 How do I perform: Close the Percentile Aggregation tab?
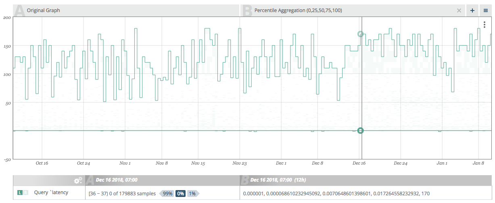point(459,10)
